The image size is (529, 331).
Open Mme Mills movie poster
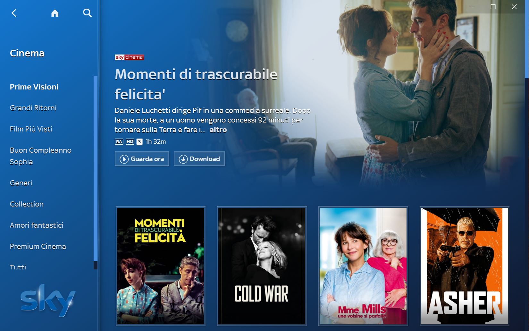point(363,266)
